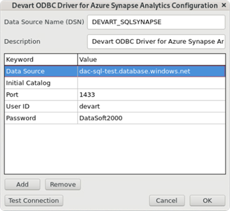
Task: Click the 1433 port value cell
Action: 152,95
